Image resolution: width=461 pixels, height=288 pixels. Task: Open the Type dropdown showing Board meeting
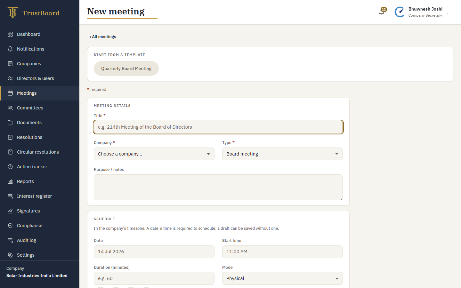282,154
